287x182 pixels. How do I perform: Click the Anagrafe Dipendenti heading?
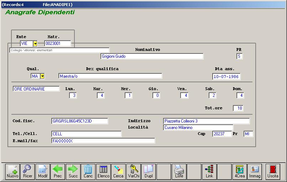tap(40, 12)
